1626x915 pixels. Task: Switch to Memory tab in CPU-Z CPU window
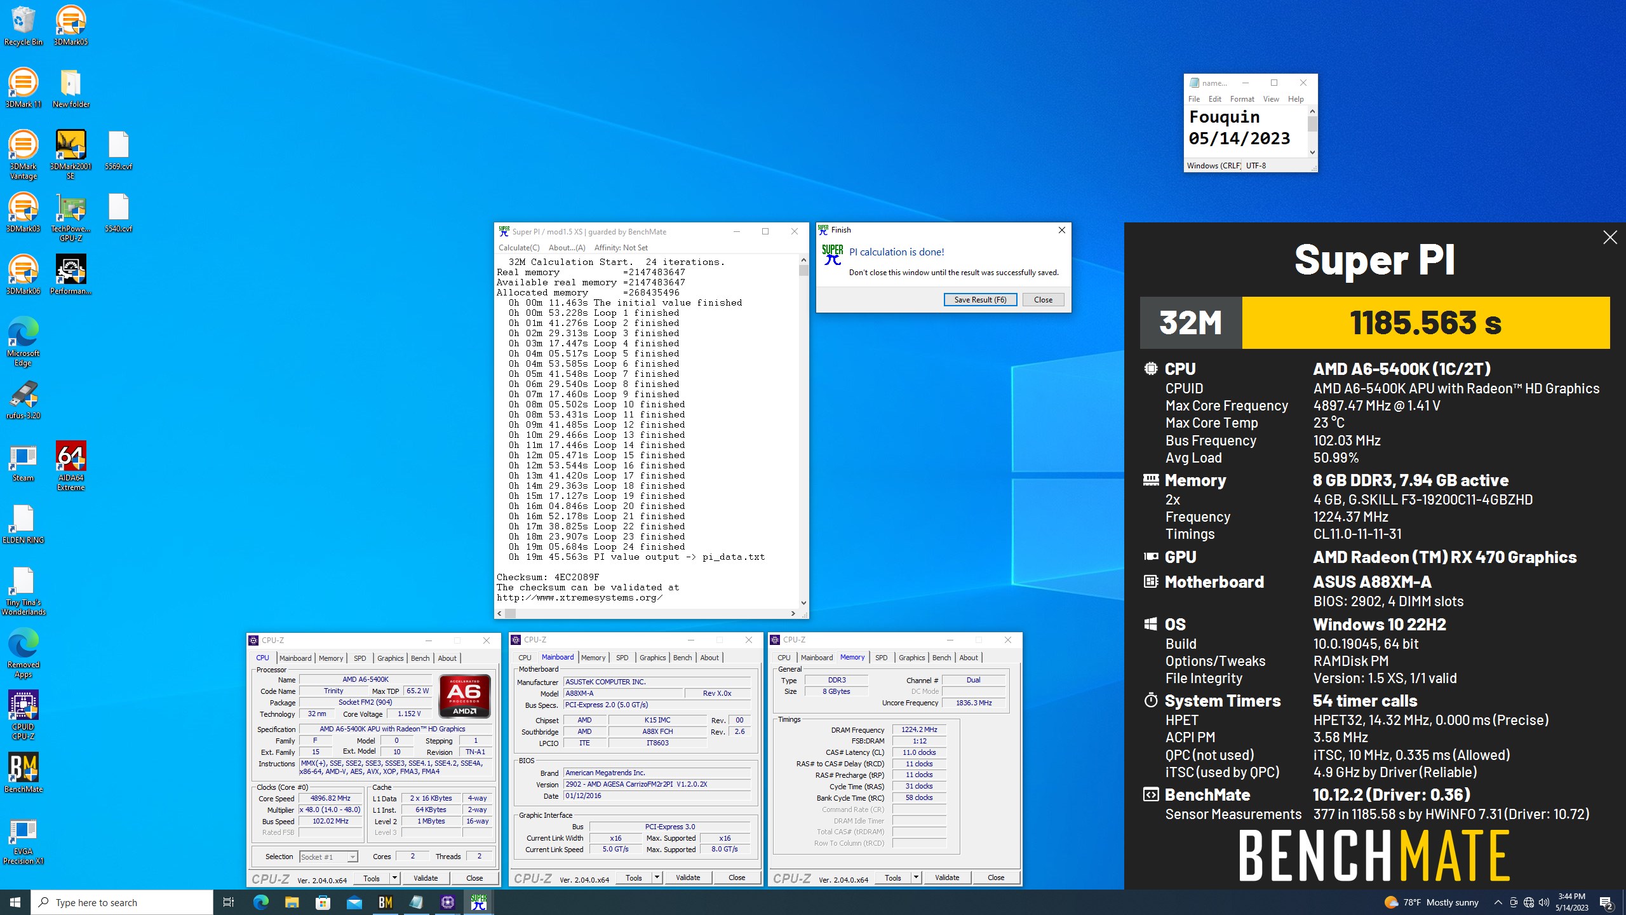tap(330, 658)
